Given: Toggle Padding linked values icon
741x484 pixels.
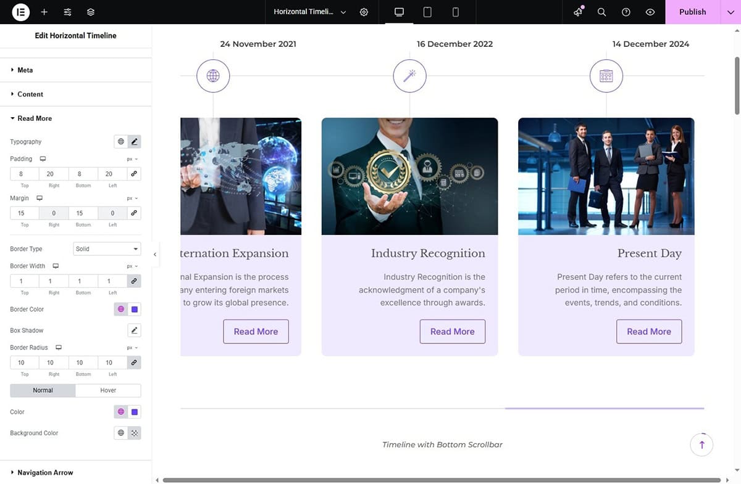Looking at the screenshot, I should coord(134,174).
